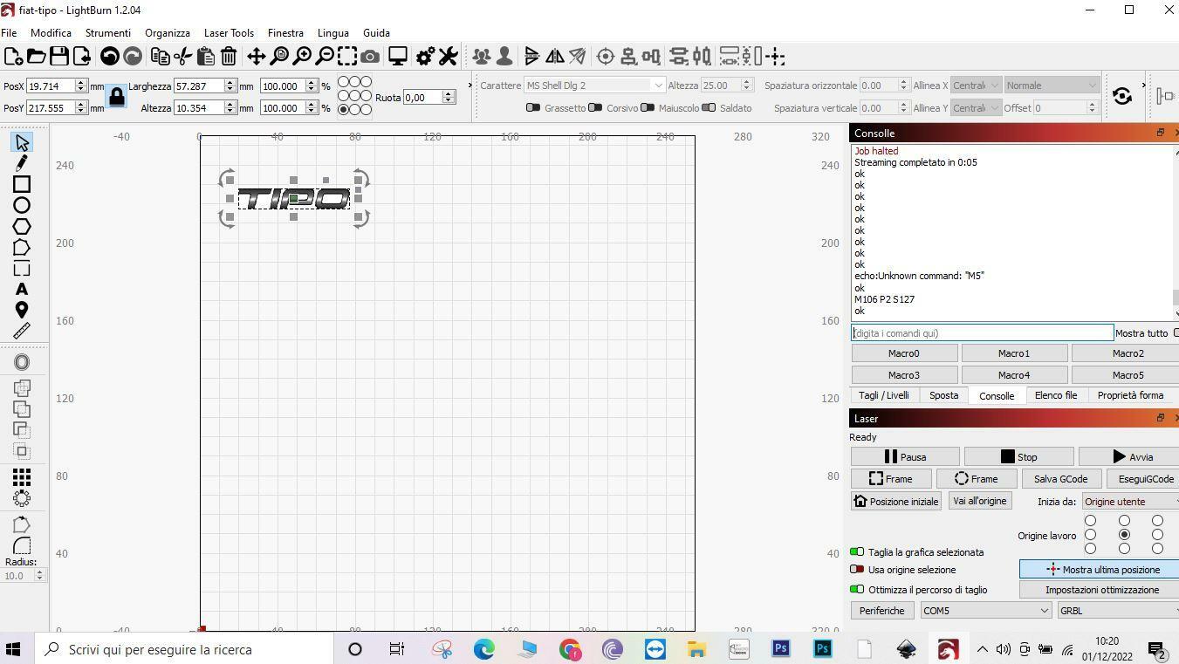Click the Delete trash can icon
Viewport: 1179px width, 664px height.
pyautogui.click(x=229, y=57)
